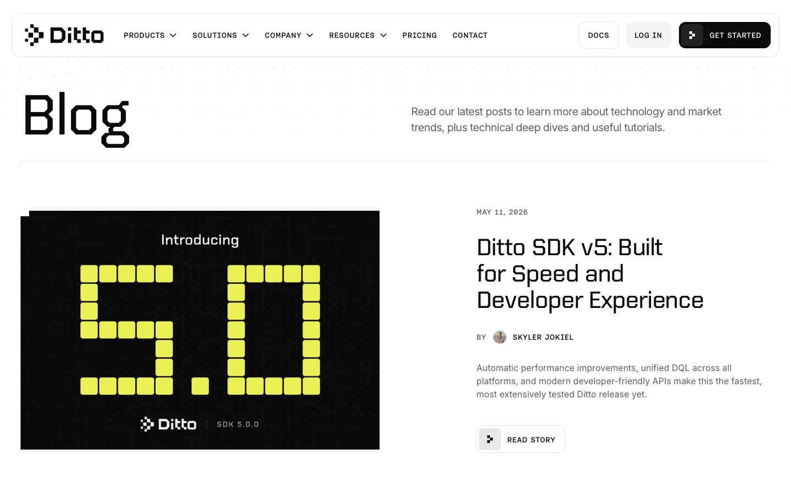Expand the Company dropdown chevron

coord(310,35)
